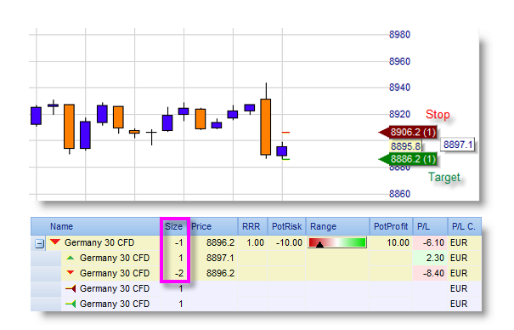
Task: Select the dark red stop order icon in the table
Action: (x=71, y=288)
